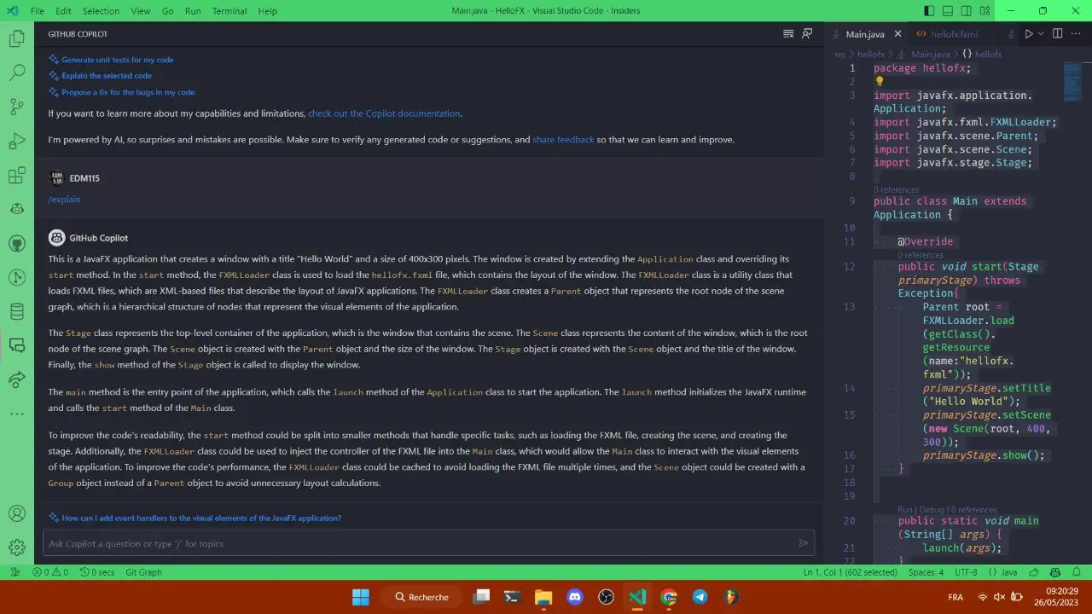Split the editor to the right

pyautogui.click(x=1057, y=34)
